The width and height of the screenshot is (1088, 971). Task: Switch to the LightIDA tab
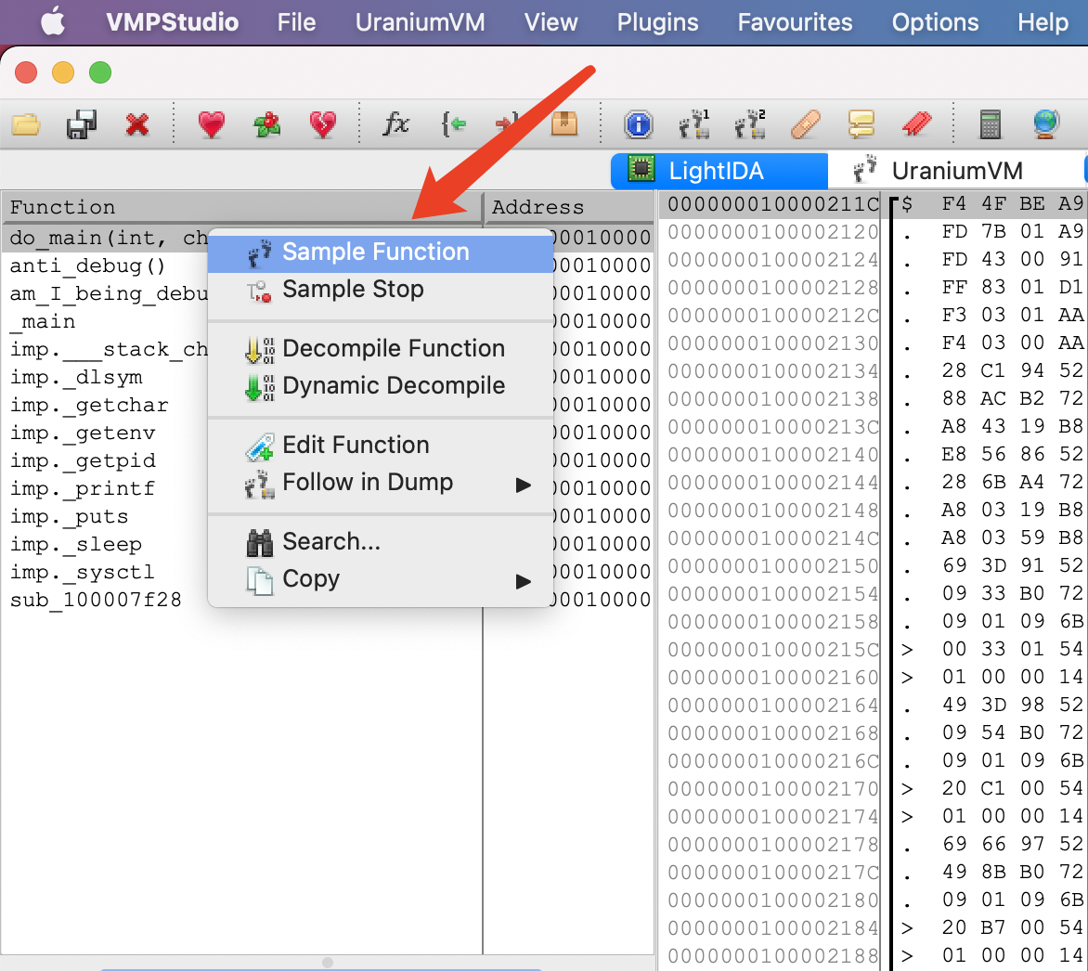tap(719, 171)
